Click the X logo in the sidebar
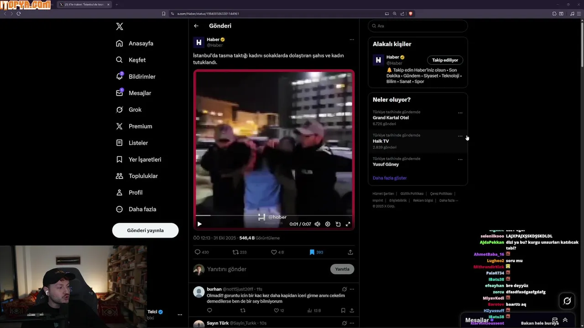 [120, 26]
